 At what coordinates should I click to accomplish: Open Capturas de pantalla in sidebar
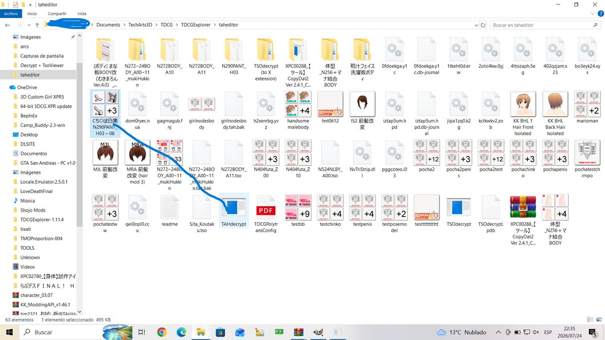[41, 56]
